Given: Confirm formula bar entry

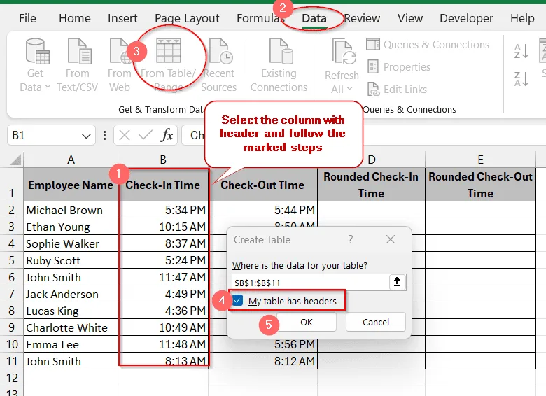Looking at the screenshot, I should [x=145, y=135].
